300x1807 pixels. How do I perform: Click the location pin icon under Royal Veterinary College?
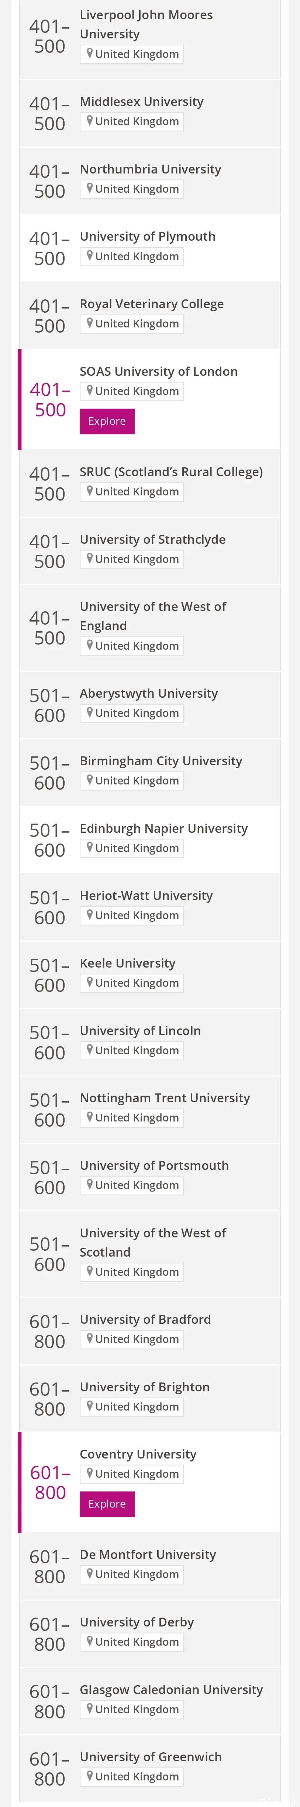90,323
